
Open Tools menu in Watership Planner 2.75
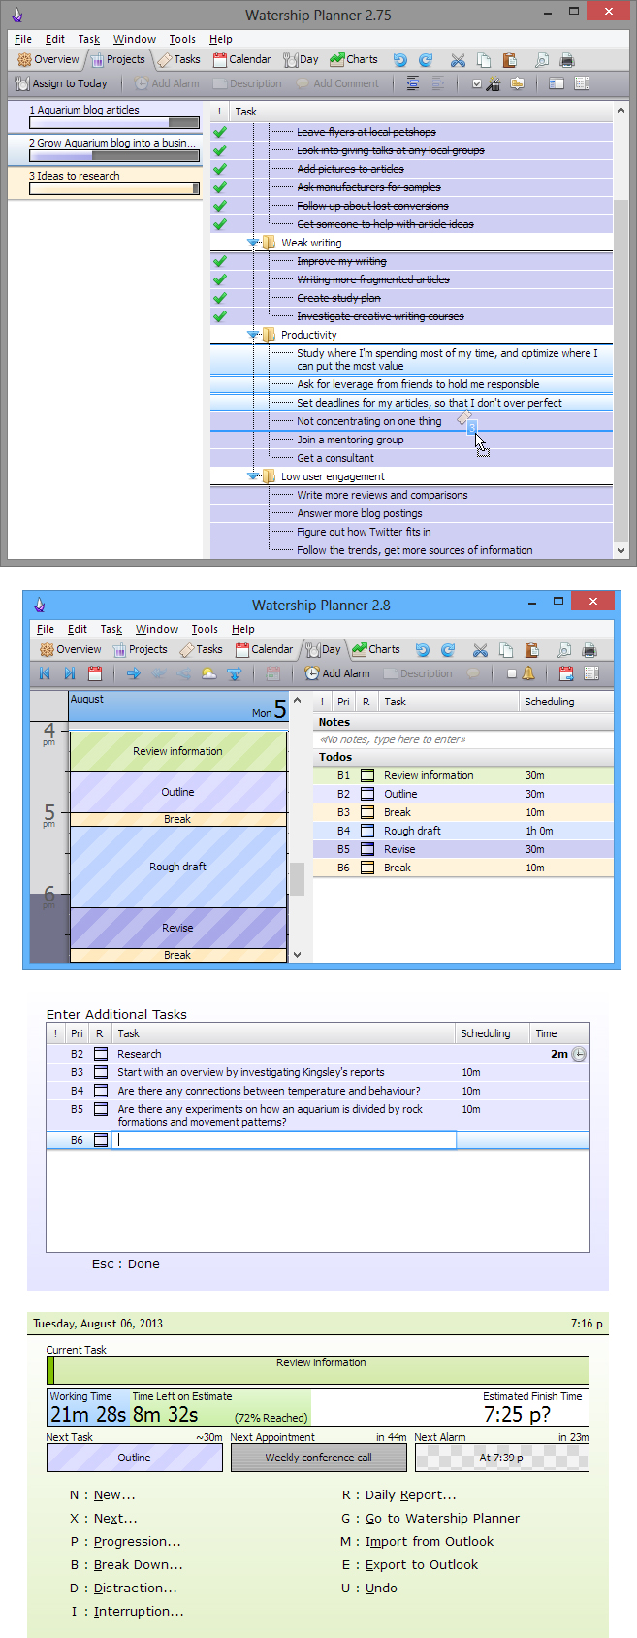click(x=182, y=39)
